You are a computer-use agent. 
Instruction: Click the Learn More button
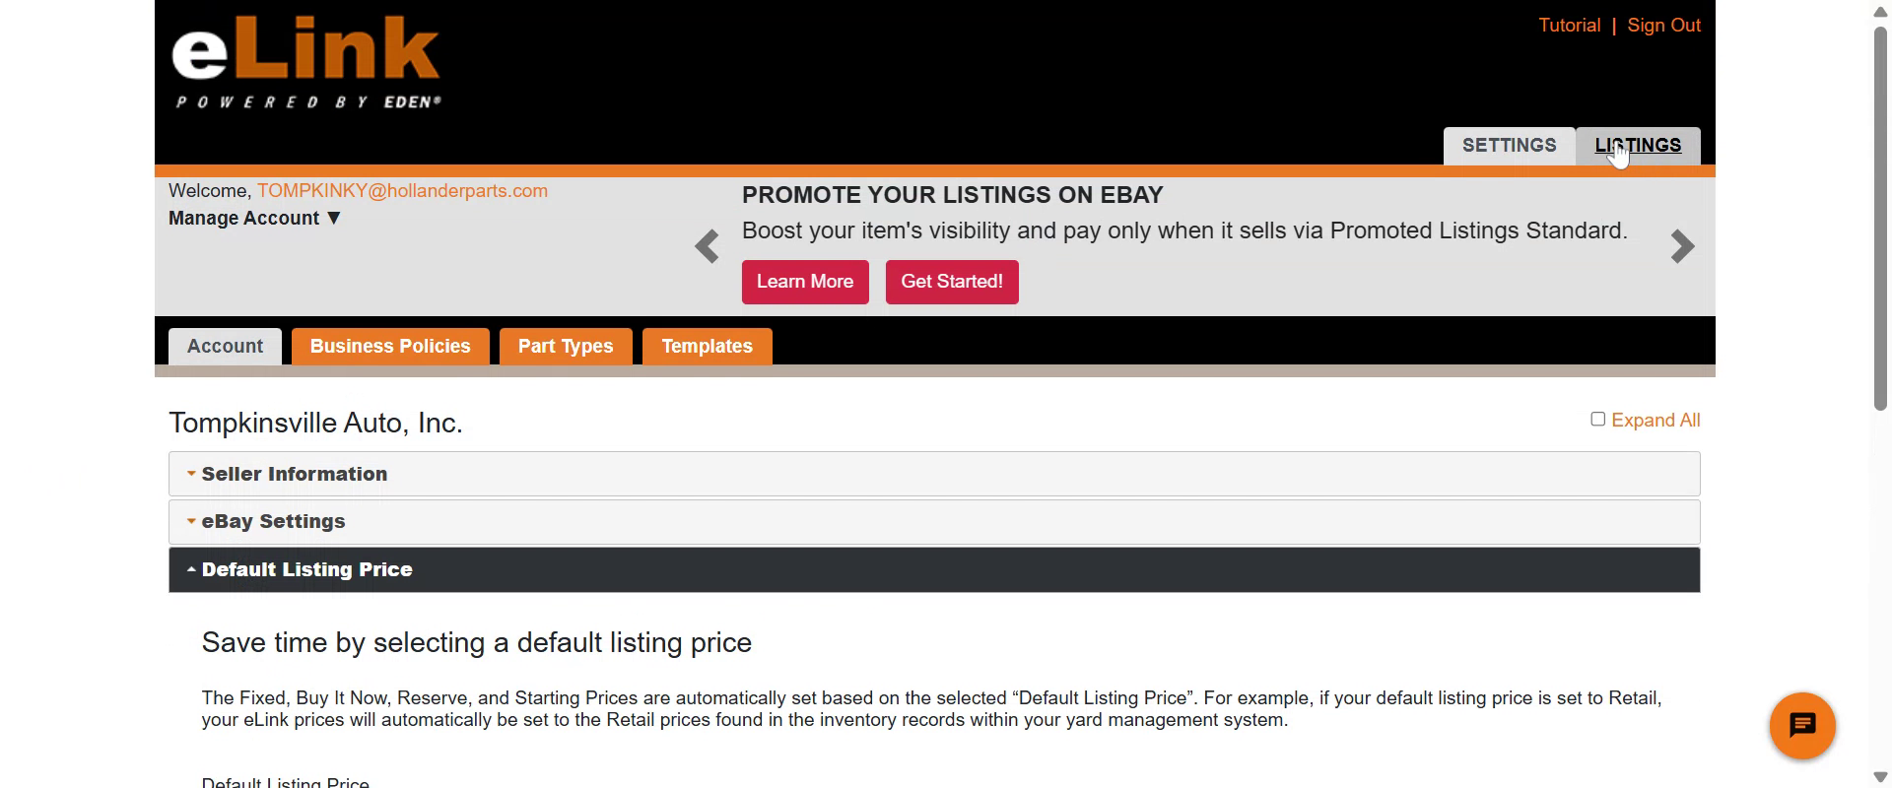805,282
